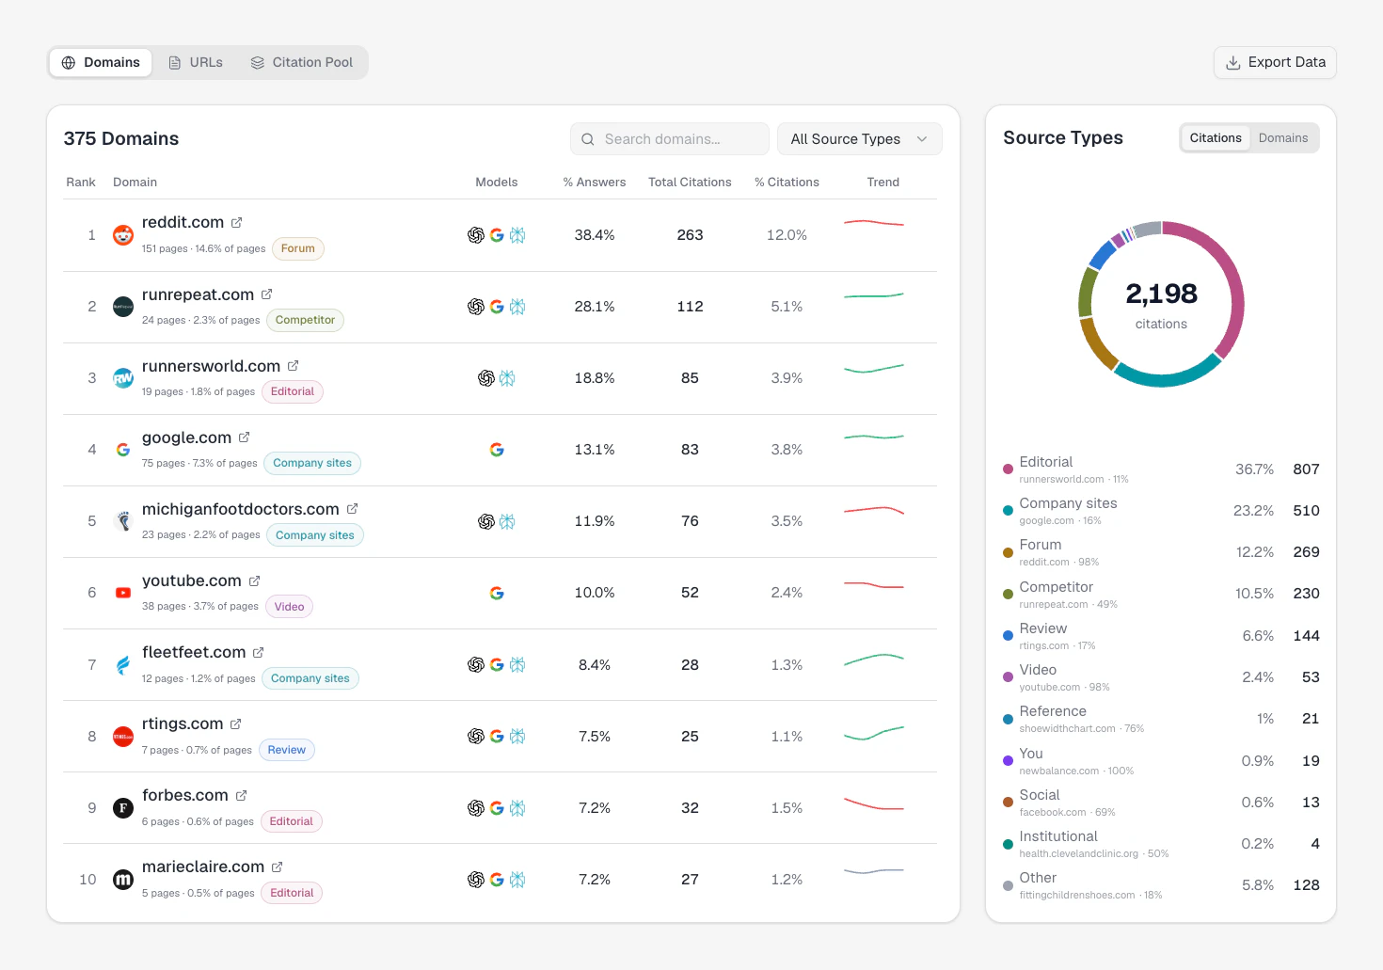The width and height of the screenshot is (1383, 970).
Task: Click the Reddit logo favicon
Action: (123, 235)
